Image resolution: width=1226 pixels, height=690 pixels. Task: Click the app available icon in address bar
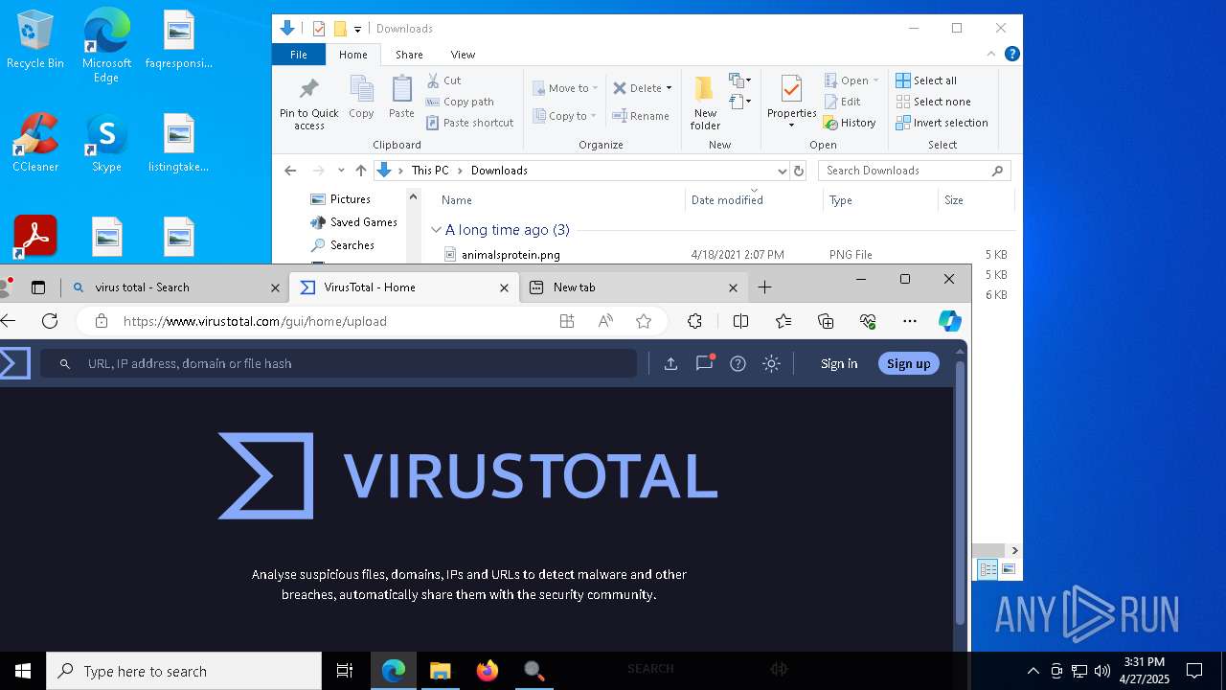pyautogui.click(x=567, y=321)
